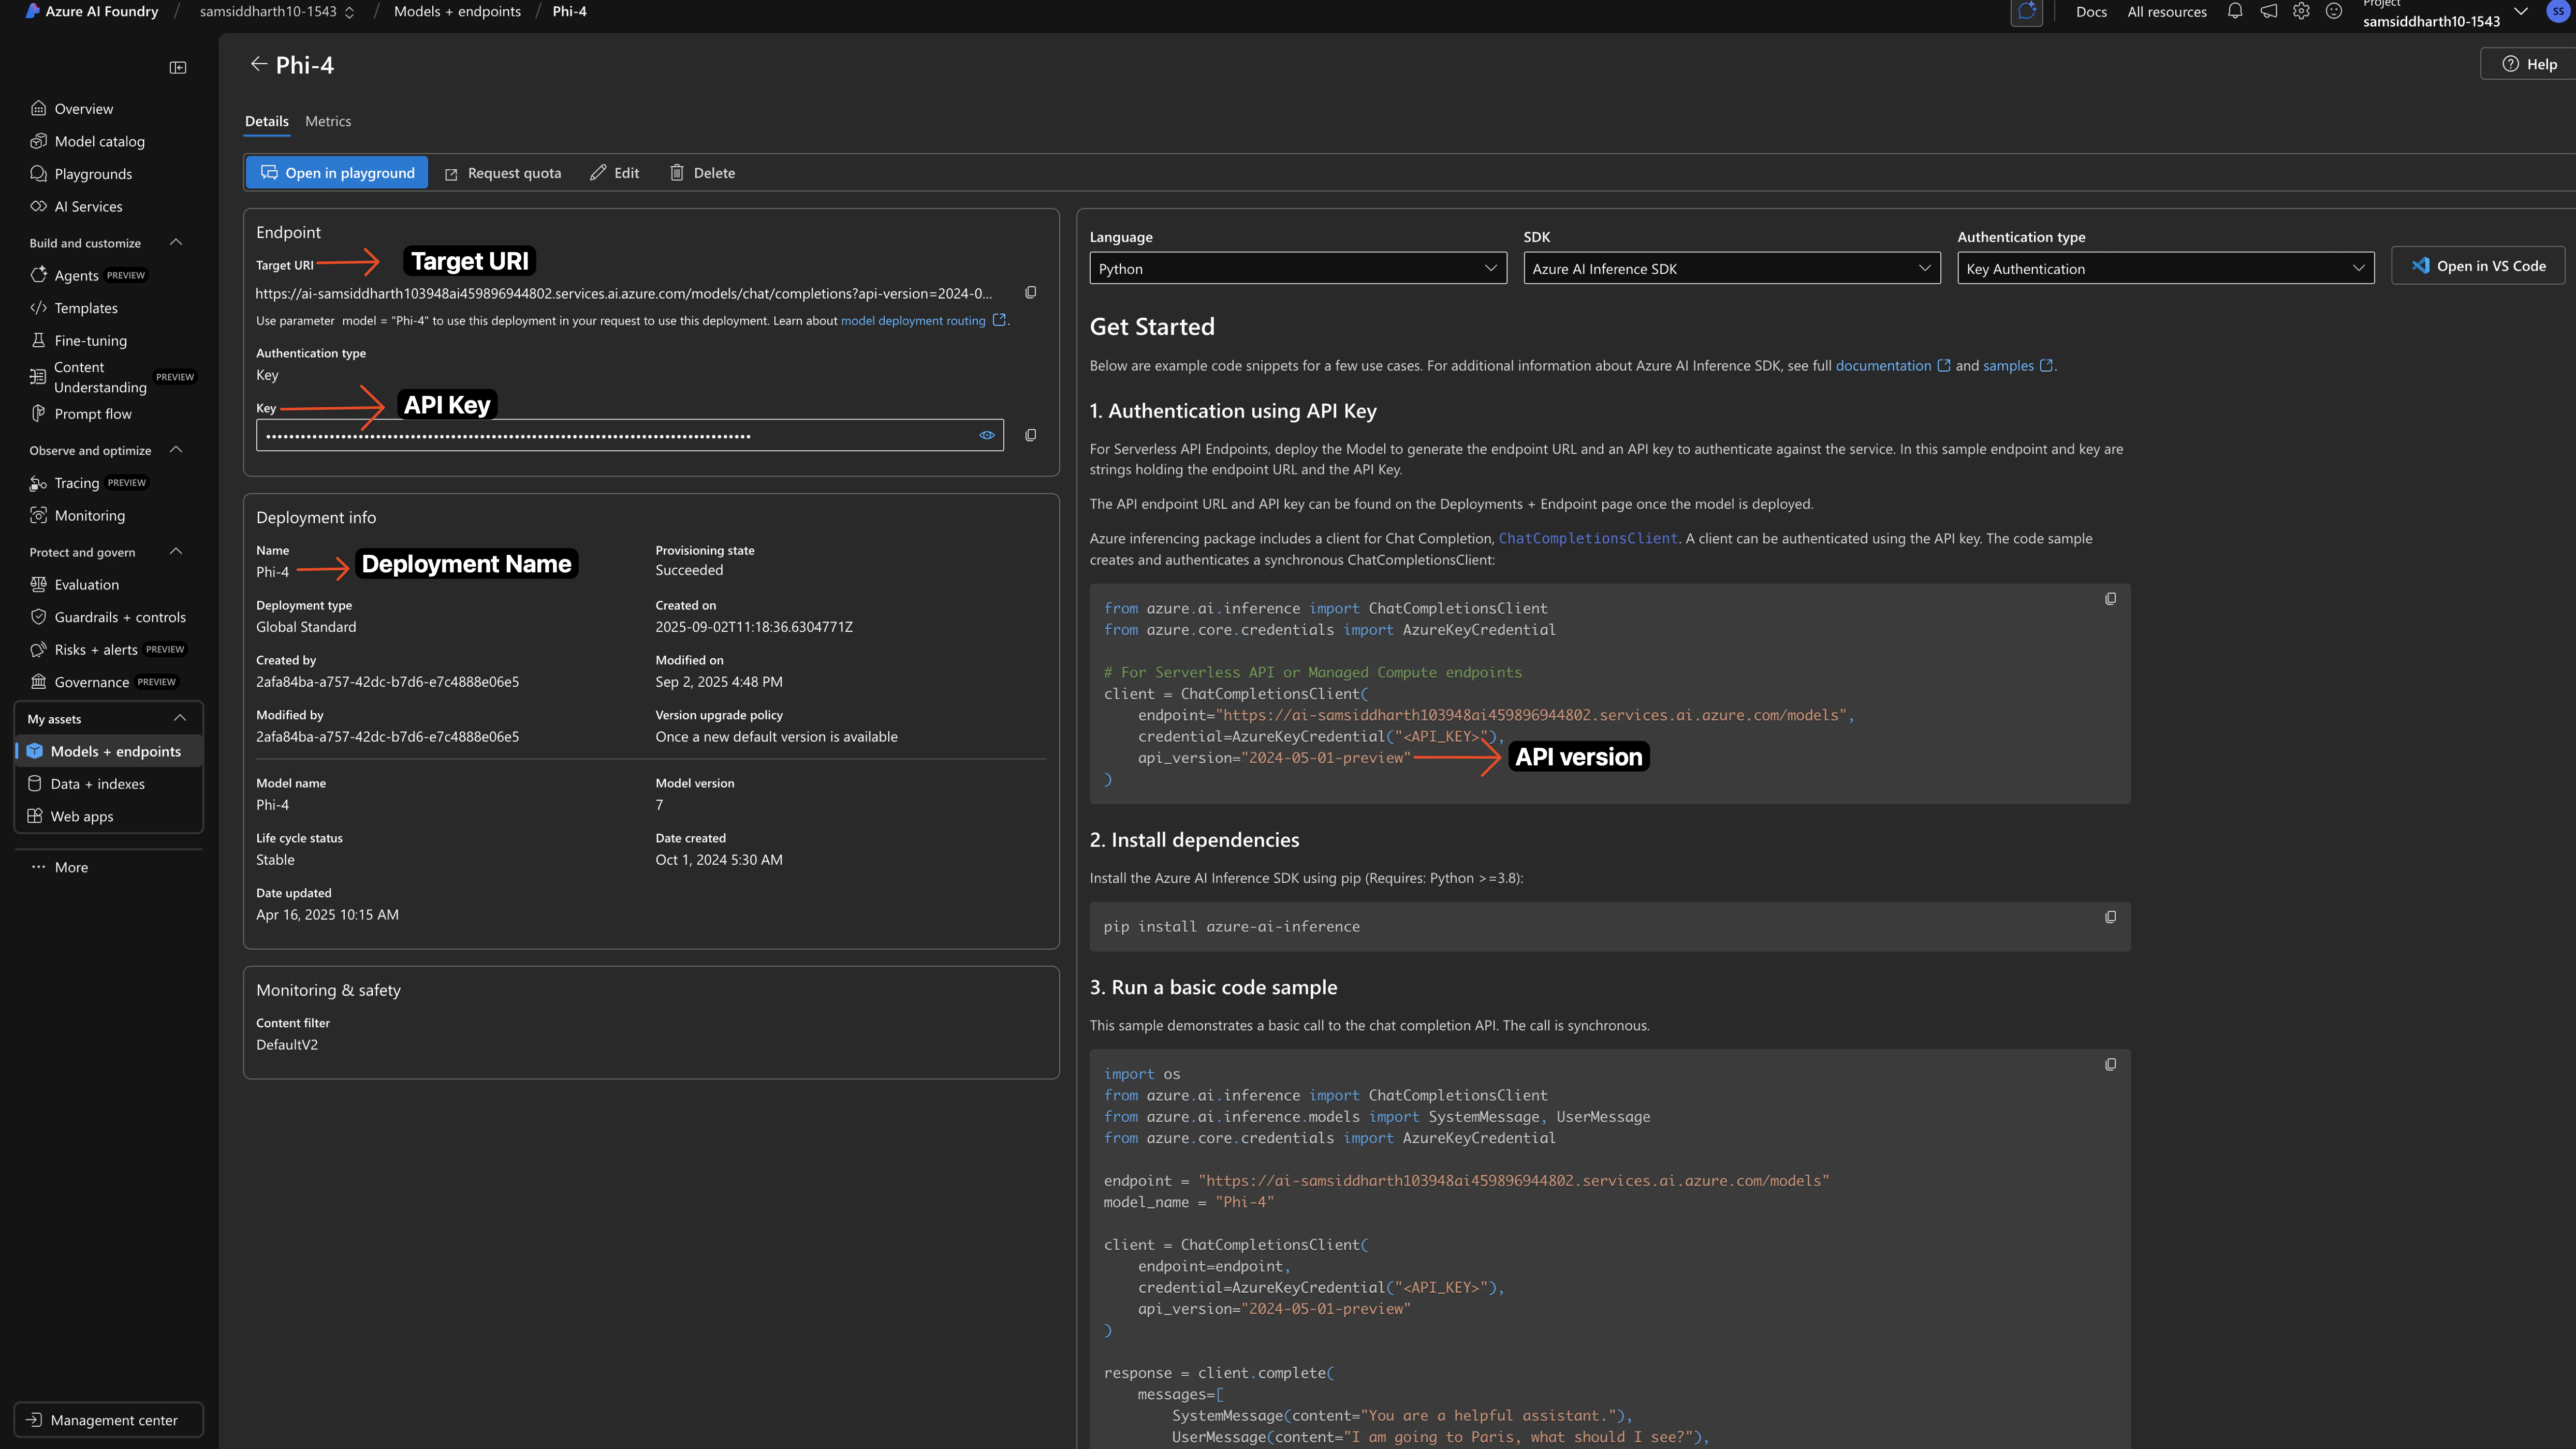Copy the masked API key
Image resolution: width=2576 pixels, height=1449 pixels.
1031,435
